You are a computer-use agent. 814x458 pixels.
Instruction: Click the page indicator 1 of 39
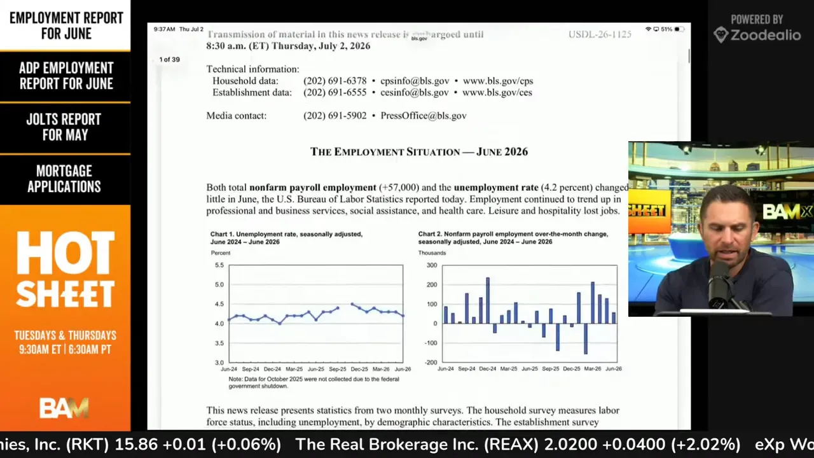point(169,59)
